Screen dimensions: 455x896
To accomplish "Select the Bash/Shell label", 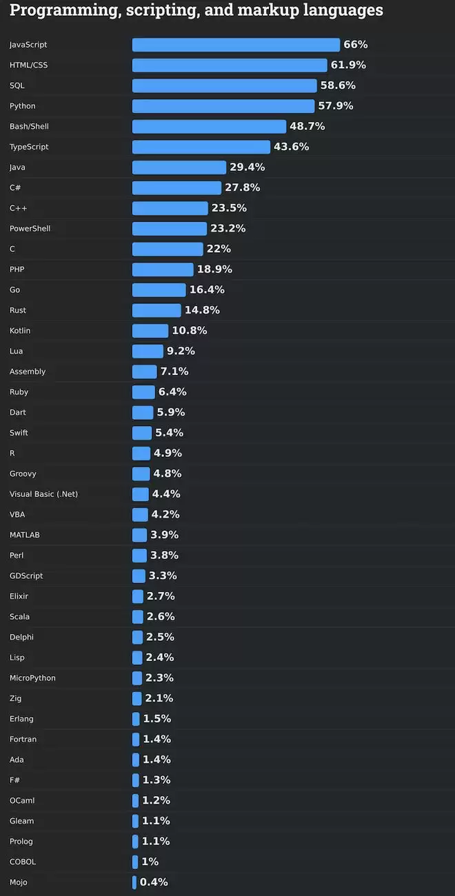I will pyautogui.click(x=29, y=127).
